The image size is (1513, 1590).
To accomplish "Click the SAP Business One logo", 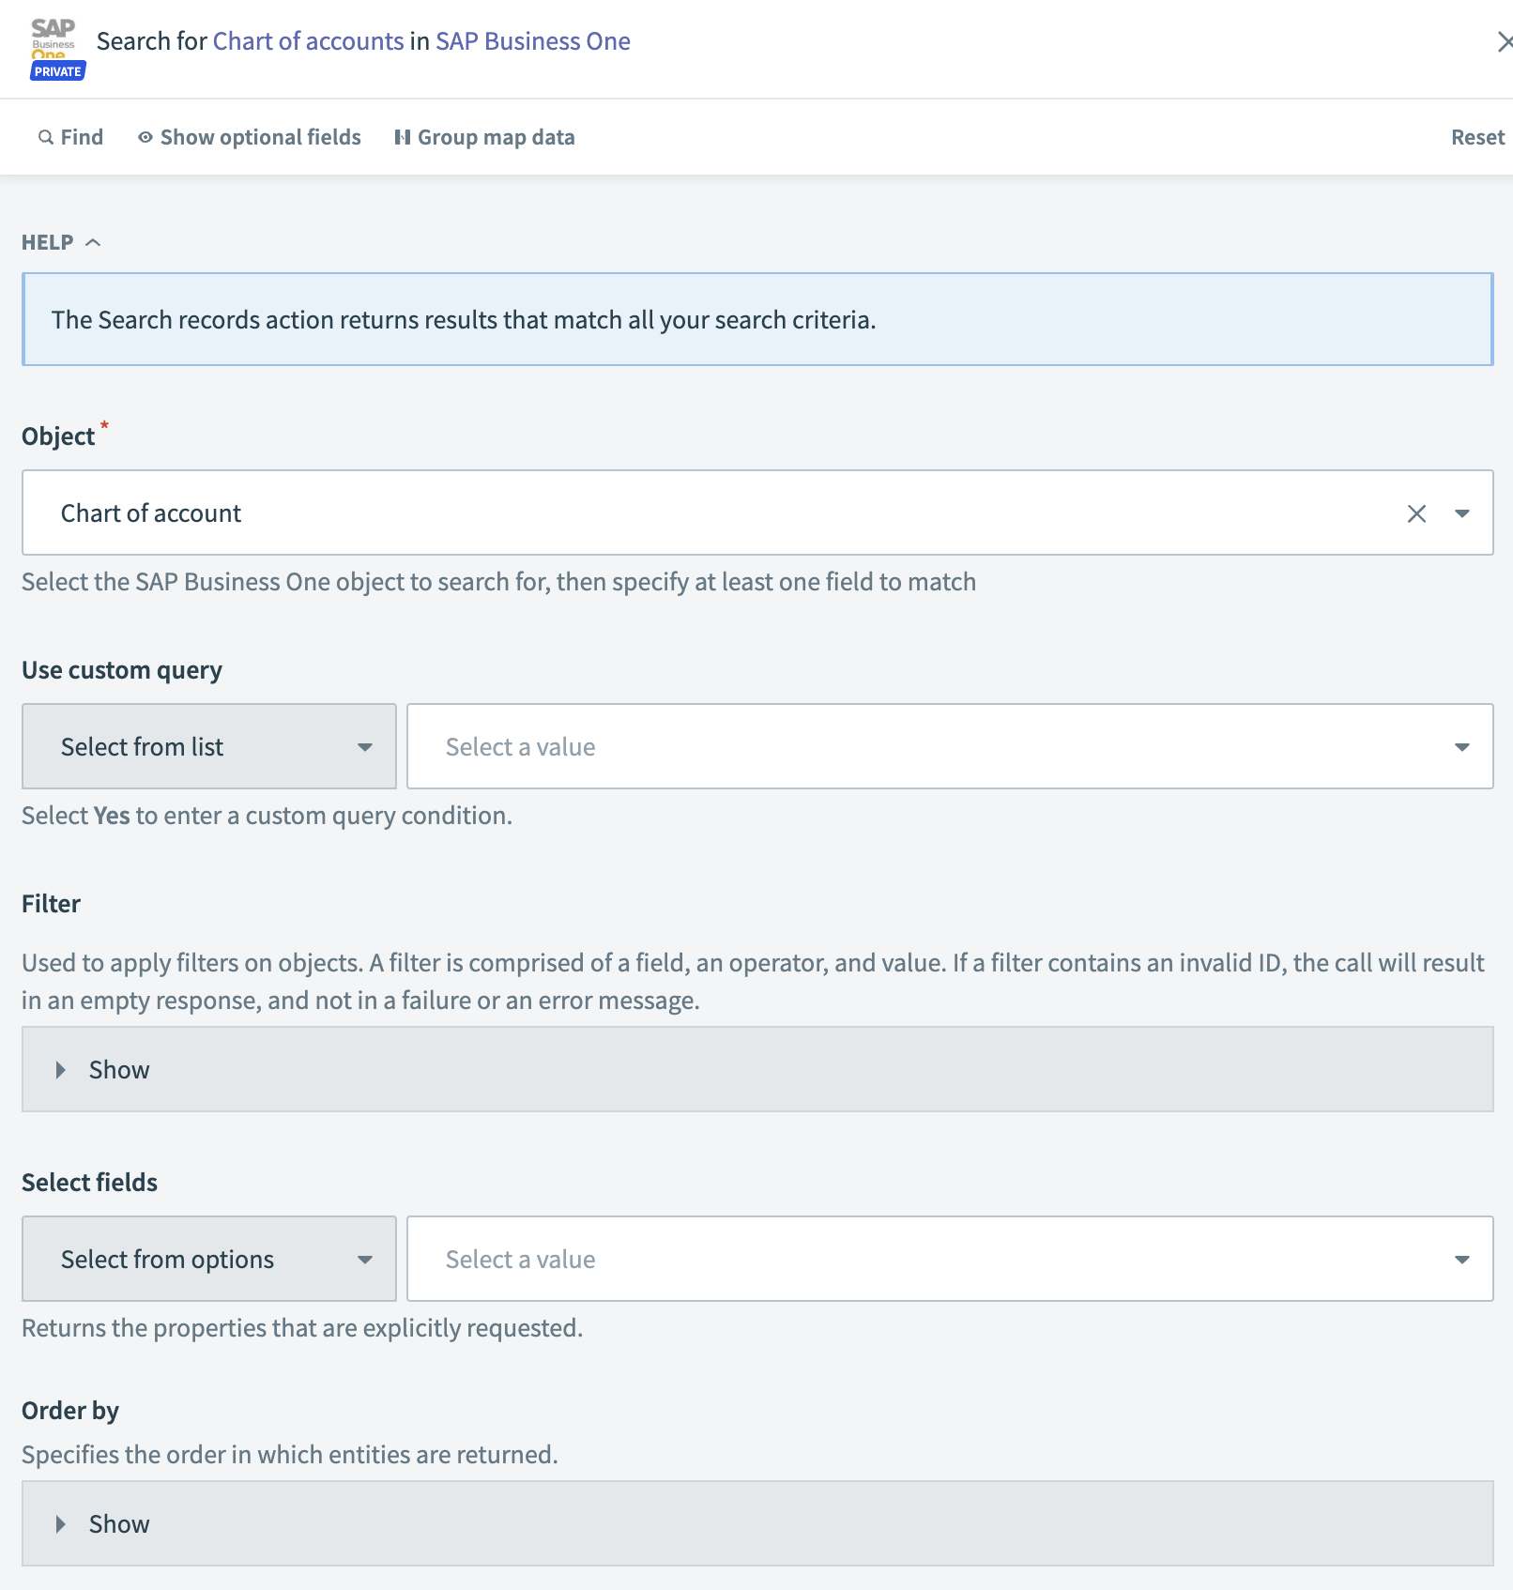I will click(x=53, y=36).
